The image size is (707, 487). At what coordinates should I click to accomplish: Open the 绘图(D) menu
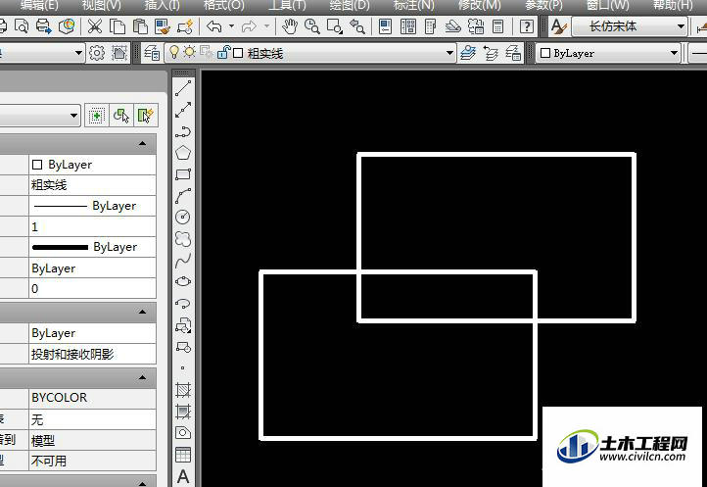(x=349, y=6)
